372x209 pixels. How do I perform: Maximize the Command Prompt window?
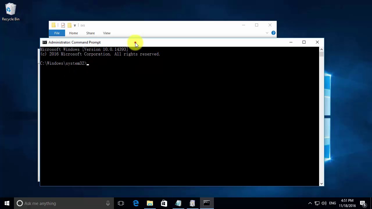click(304, 42)
